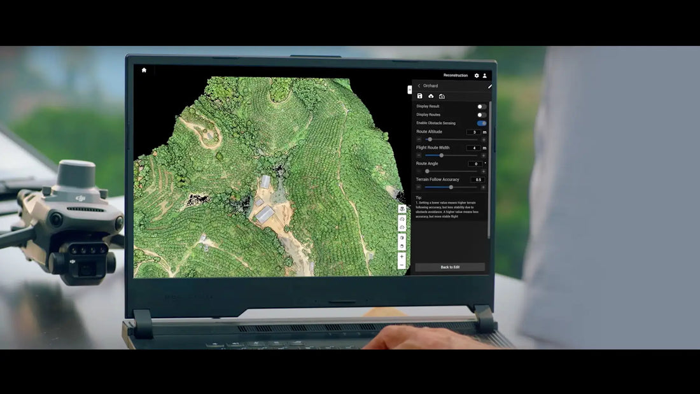Collapse the side panel with double chevron
The width and height of the screenshot is (700, 394).
(410, 90)
